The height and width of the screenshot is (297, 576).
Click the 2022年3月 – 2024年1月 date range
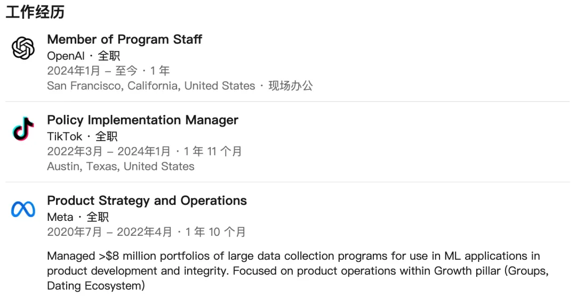tap(109, 152)
